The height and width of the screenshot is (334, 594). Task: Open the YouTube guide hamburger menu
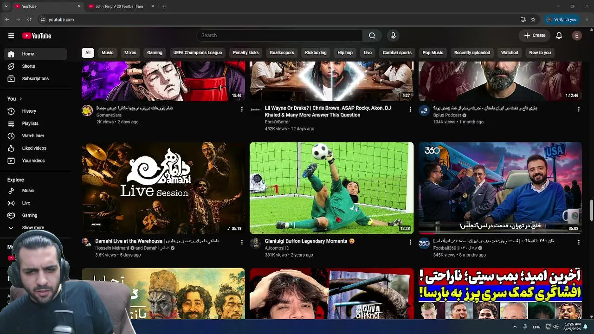point(11,36)
